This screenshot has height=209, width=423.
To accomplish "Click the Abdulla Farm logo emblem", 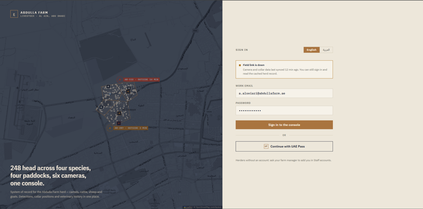I will (14, 14).
